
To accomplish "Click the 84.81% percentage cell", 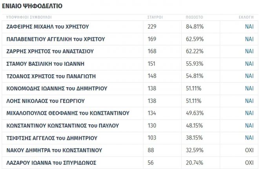I will [194, 27].
